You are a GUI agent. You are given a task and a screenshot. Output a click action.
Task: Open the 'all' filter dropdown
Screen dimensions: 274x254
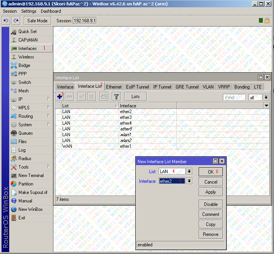(266, 98)
